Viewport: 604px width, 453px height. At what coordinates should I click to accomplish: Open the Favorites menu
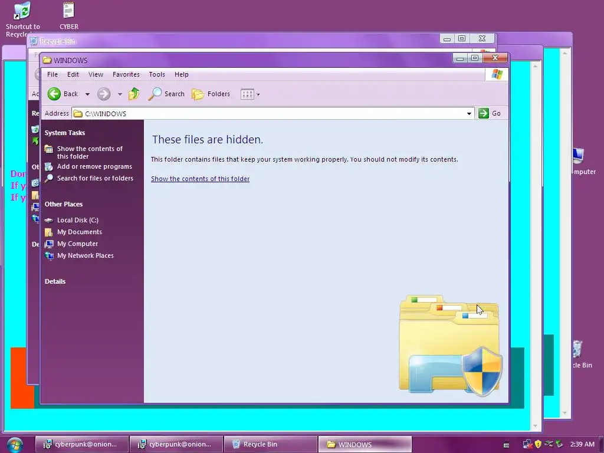point(126,74)
